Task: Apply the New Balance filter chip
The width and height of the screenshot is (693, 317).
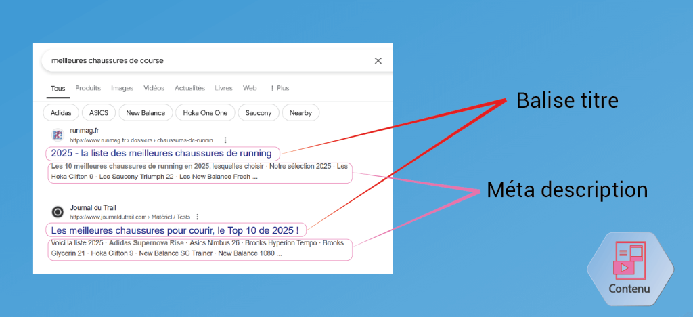Action: click(x=146, y=112)
